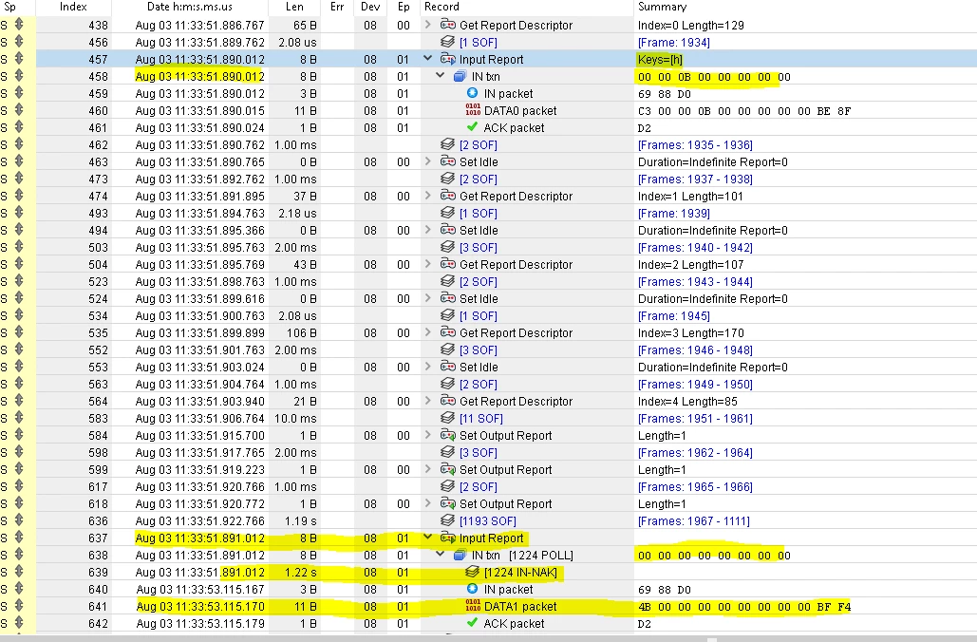Viewport: 977px width, 642px height.
Task: Expand Get Report Descriptor row index 438
Action: click(428, 25)
